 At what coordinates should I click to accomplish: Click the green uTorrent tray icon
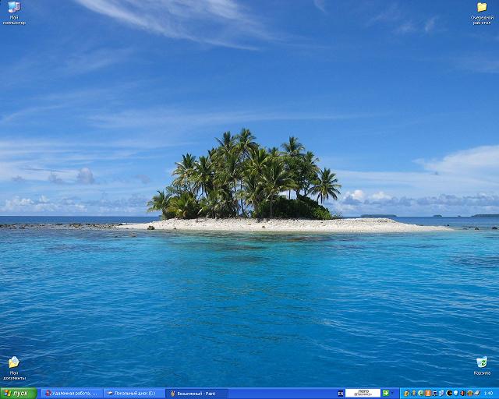pyautogui.click(x=421, y=393)
